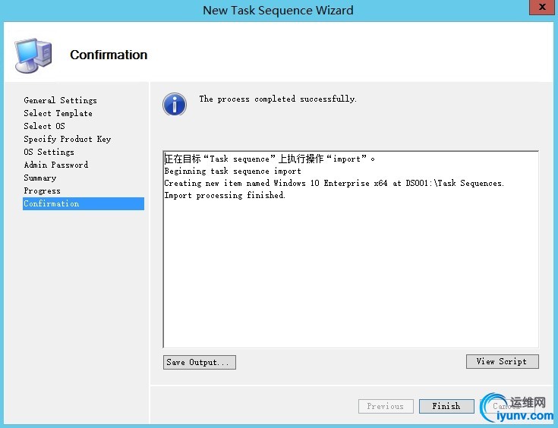Click the process completed successfully message
The height and width of the screenshot is (428, 558).
click(x=277, y=99)
